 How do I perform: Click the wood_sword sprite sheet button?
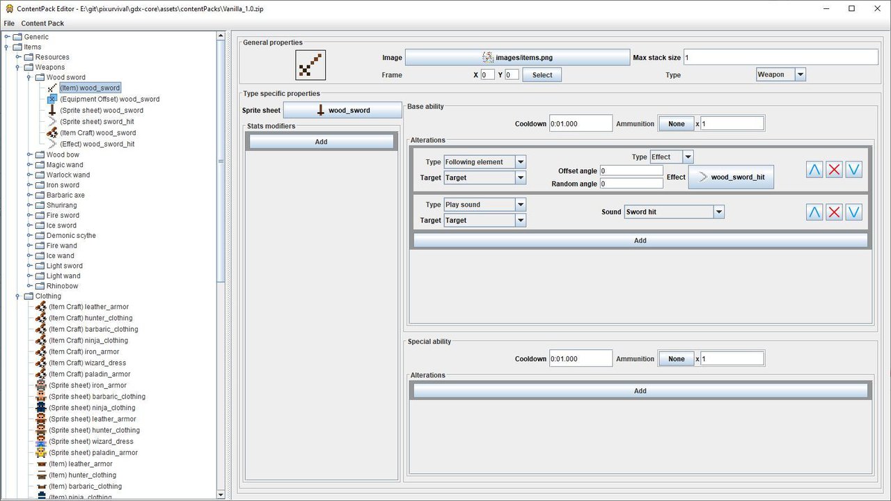click(x=342, y=110)
